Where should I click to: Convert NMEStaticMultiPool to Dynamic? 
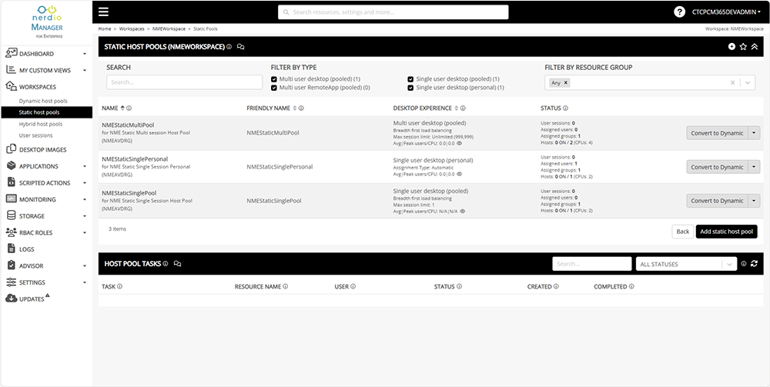(x=717, y=133)
